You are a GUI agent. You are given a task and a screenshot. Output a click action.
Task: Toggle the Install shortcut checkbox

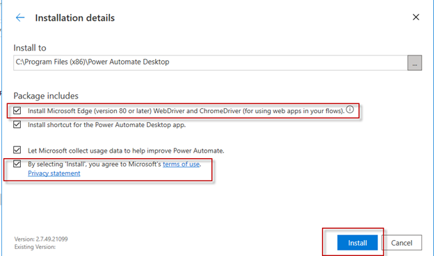click(17, 125)
